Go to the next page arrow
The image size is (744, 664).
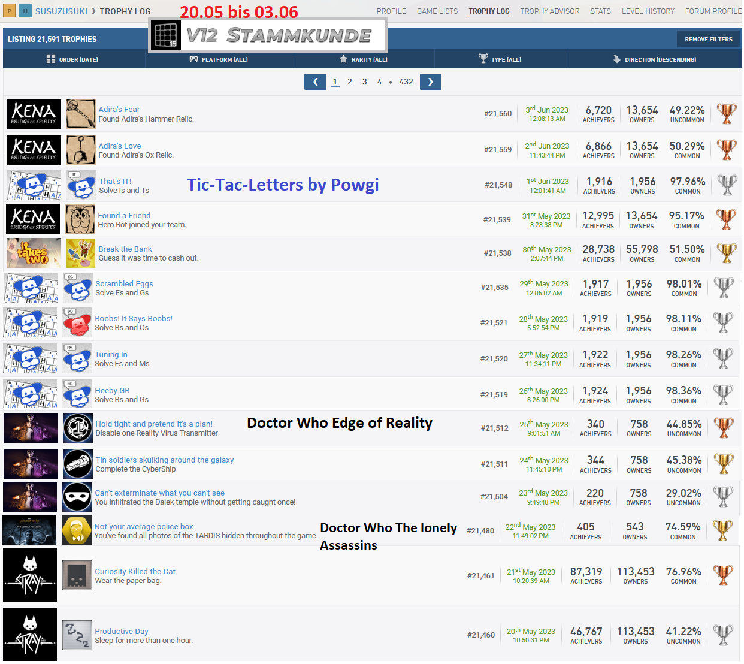coord(430,82)
